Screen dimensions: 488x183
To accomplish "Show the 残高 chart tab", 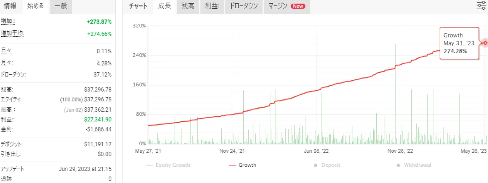I will pyautogui.click(x=188, y=6).
